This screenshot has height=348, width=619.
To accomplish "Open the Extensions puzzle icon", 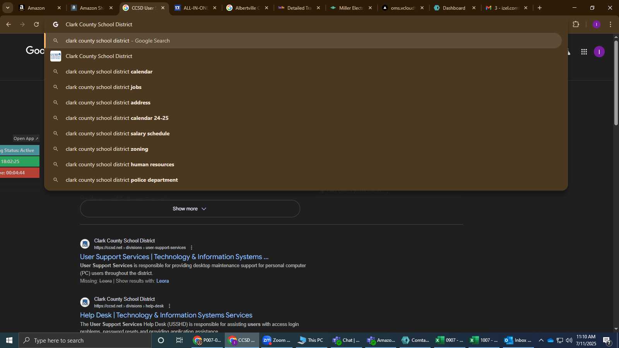I will [x=576, y=24].
